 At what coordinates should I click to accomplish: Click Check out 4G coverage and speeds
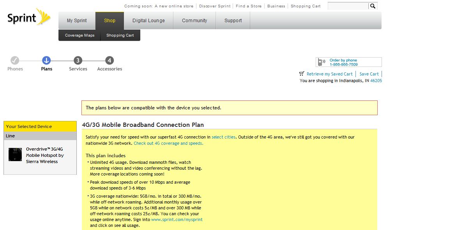(x=168, y=143)
